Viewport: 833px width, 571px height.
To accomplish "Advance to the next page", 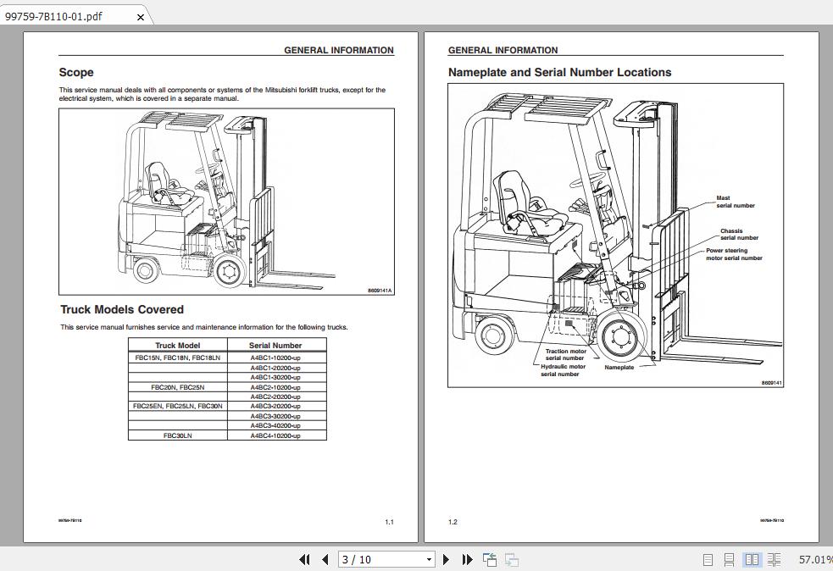I will [x=447, y=560].
